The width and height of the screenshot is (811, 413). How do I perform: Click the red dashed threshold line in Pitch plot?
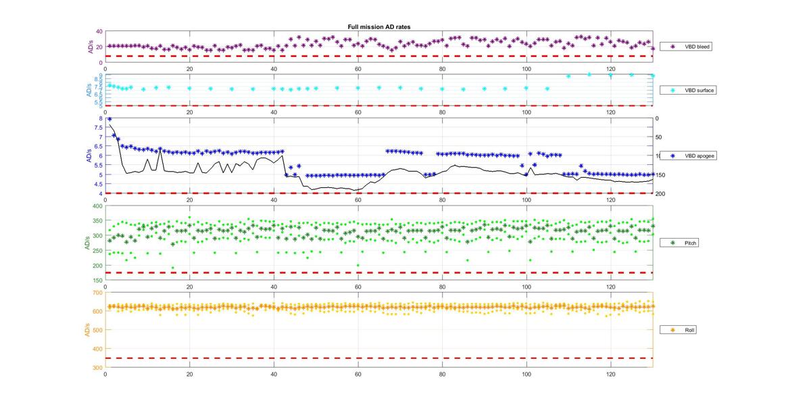379,272
